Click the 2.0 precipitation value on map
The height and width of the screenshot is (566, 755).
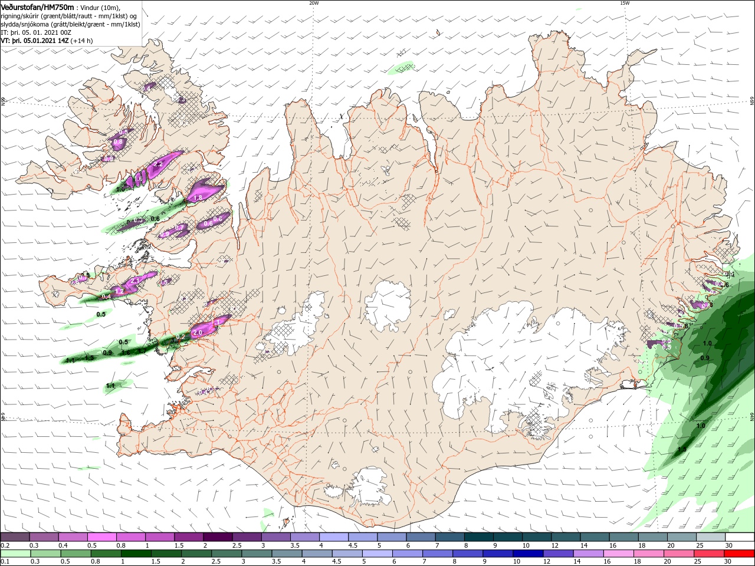point(198,333)
